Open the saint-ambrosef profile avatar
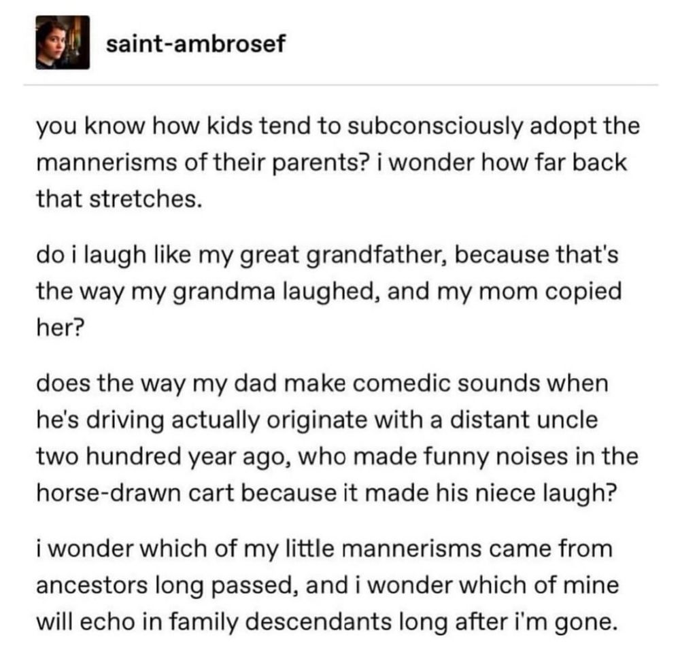 coord(63,43)
